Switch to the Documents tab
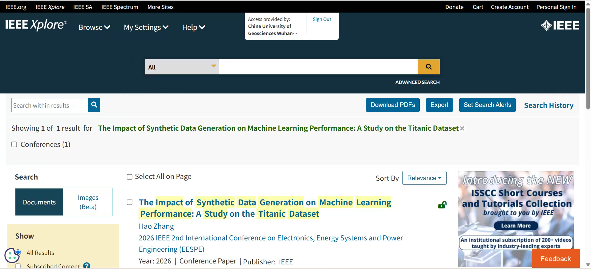The width and height of the screenshot is (591, 269). pyautogui.click(x=39, y=202)
